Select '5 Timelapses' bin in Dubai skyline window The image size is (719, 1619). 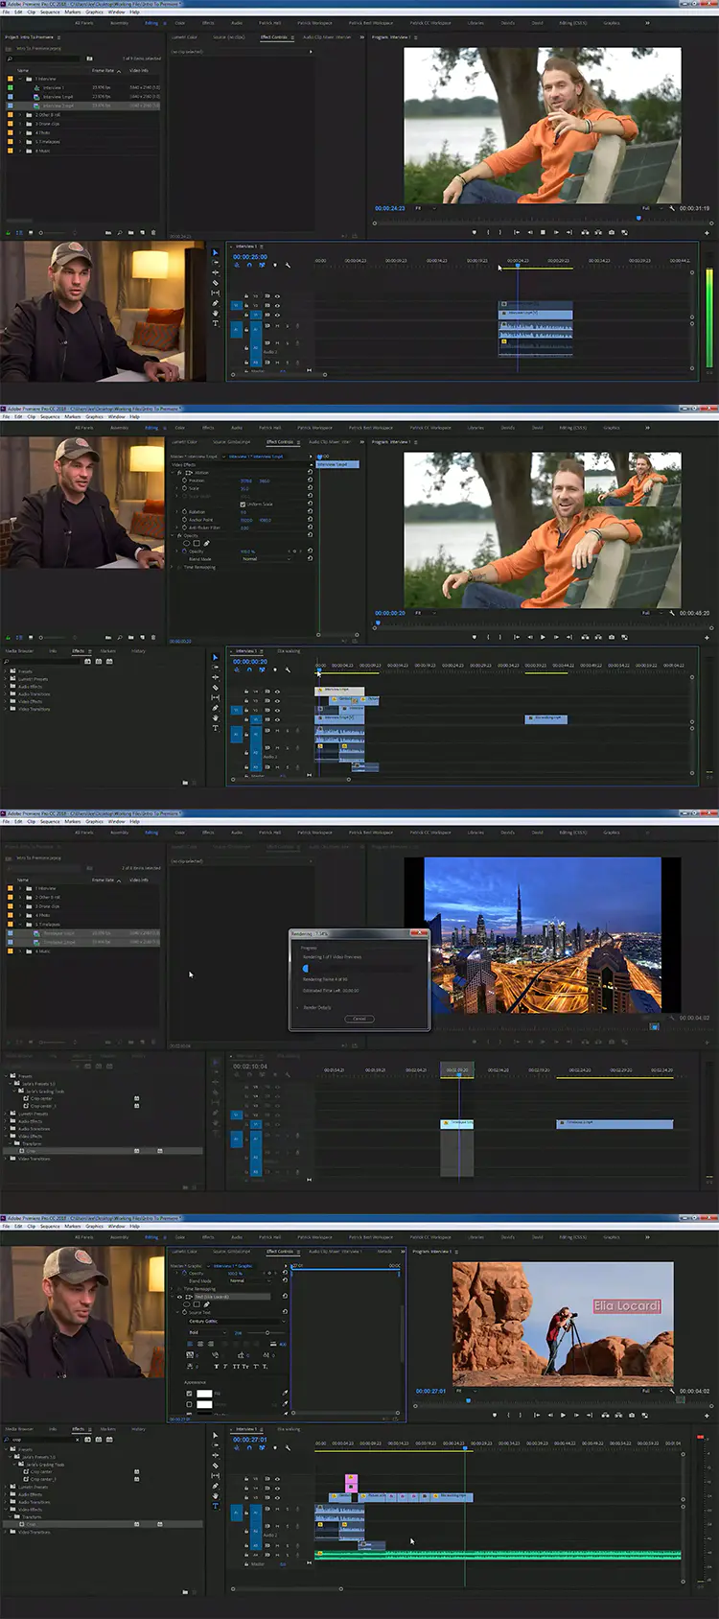click(48, 924)
